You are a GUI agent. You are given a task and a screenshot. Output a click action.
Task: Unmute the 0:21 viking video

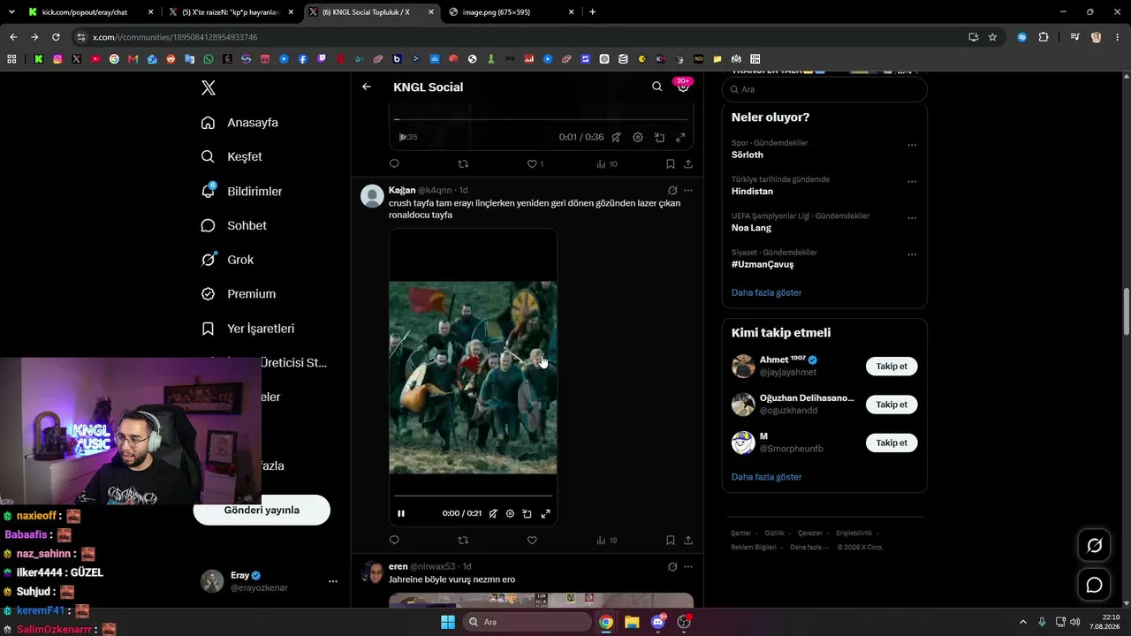[x=493, y=513]
